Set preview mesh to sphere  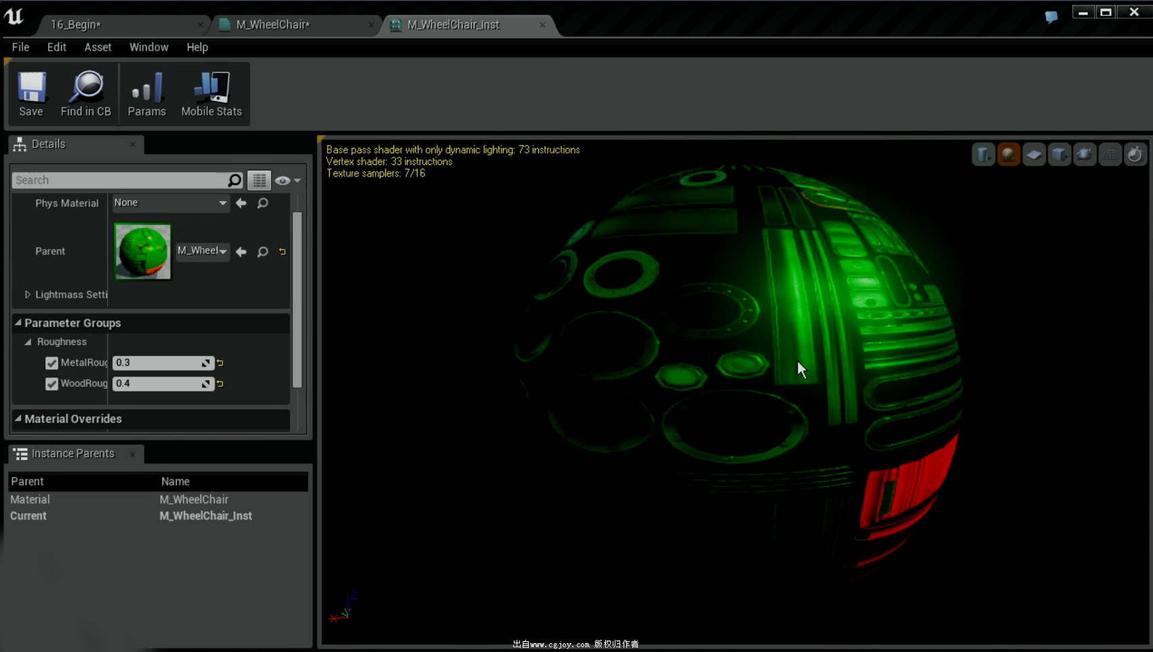1008,155
